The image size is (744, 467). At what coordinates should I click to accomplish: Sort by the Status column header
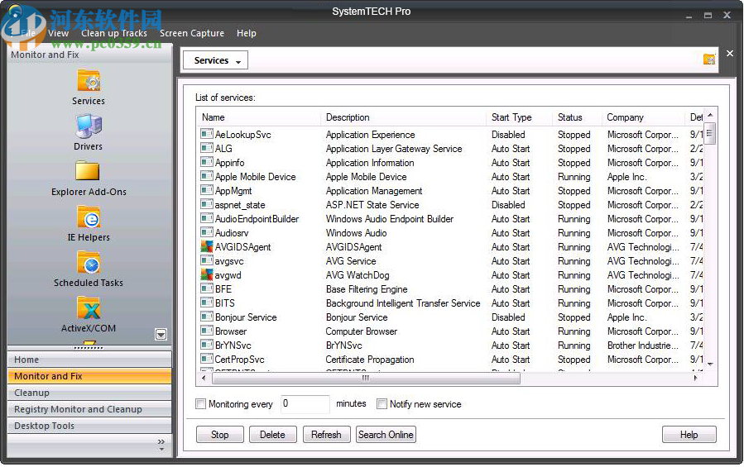click(577, 117)
